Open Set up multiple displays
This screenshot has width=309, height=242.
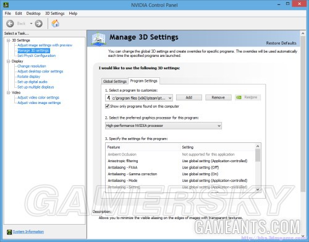point(36,87)
